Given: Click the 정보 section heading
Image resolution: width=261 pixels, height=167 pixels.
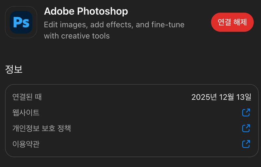Looking at the screenshot, I should (14, 69).
